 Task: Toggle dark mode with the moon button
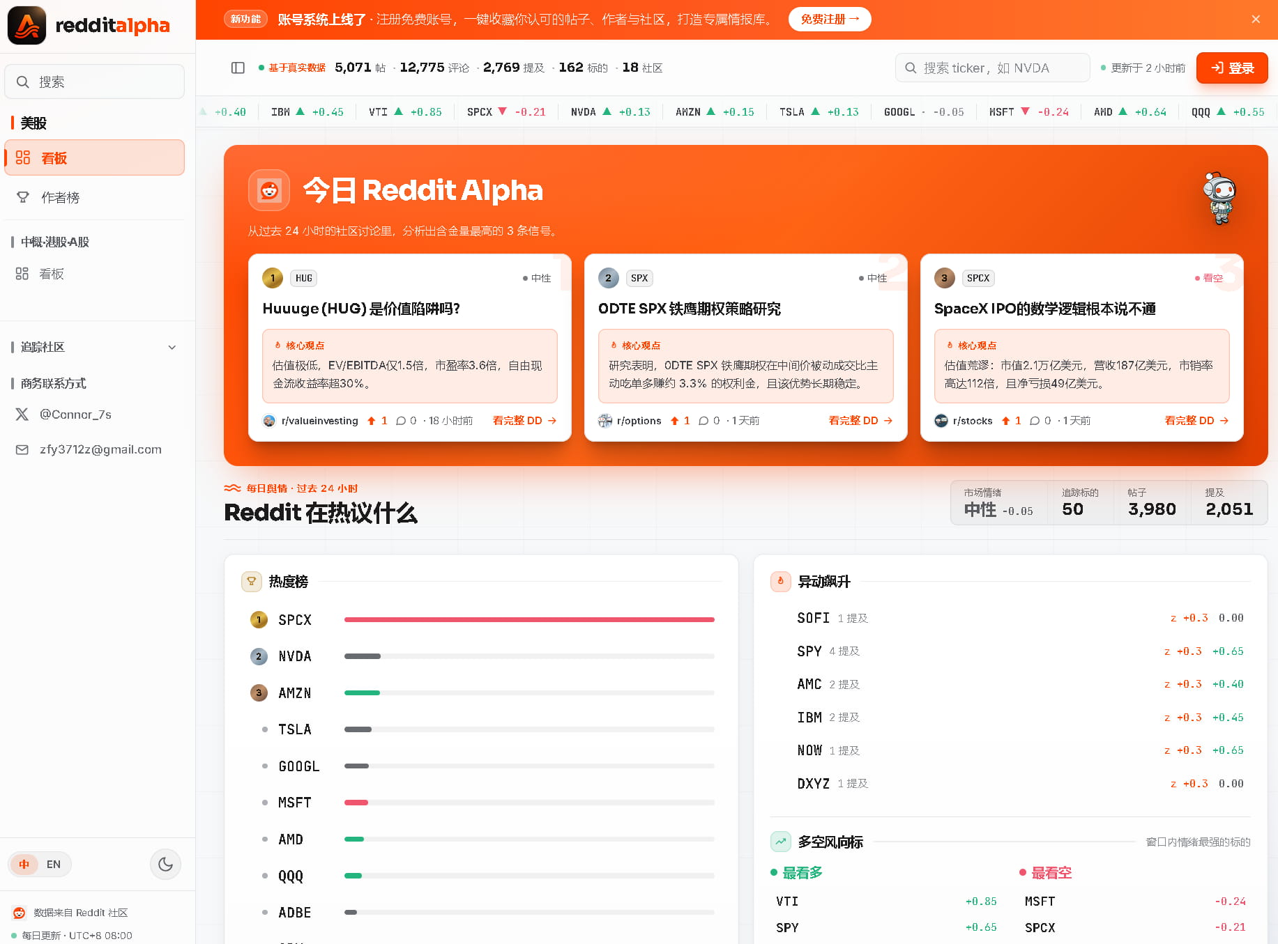(x=166, y=865)
